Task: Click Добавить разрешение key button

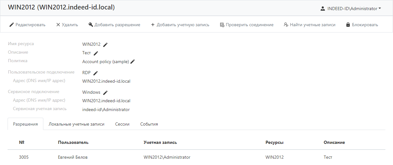Action: pyautogui.click(x=114, y=25)
